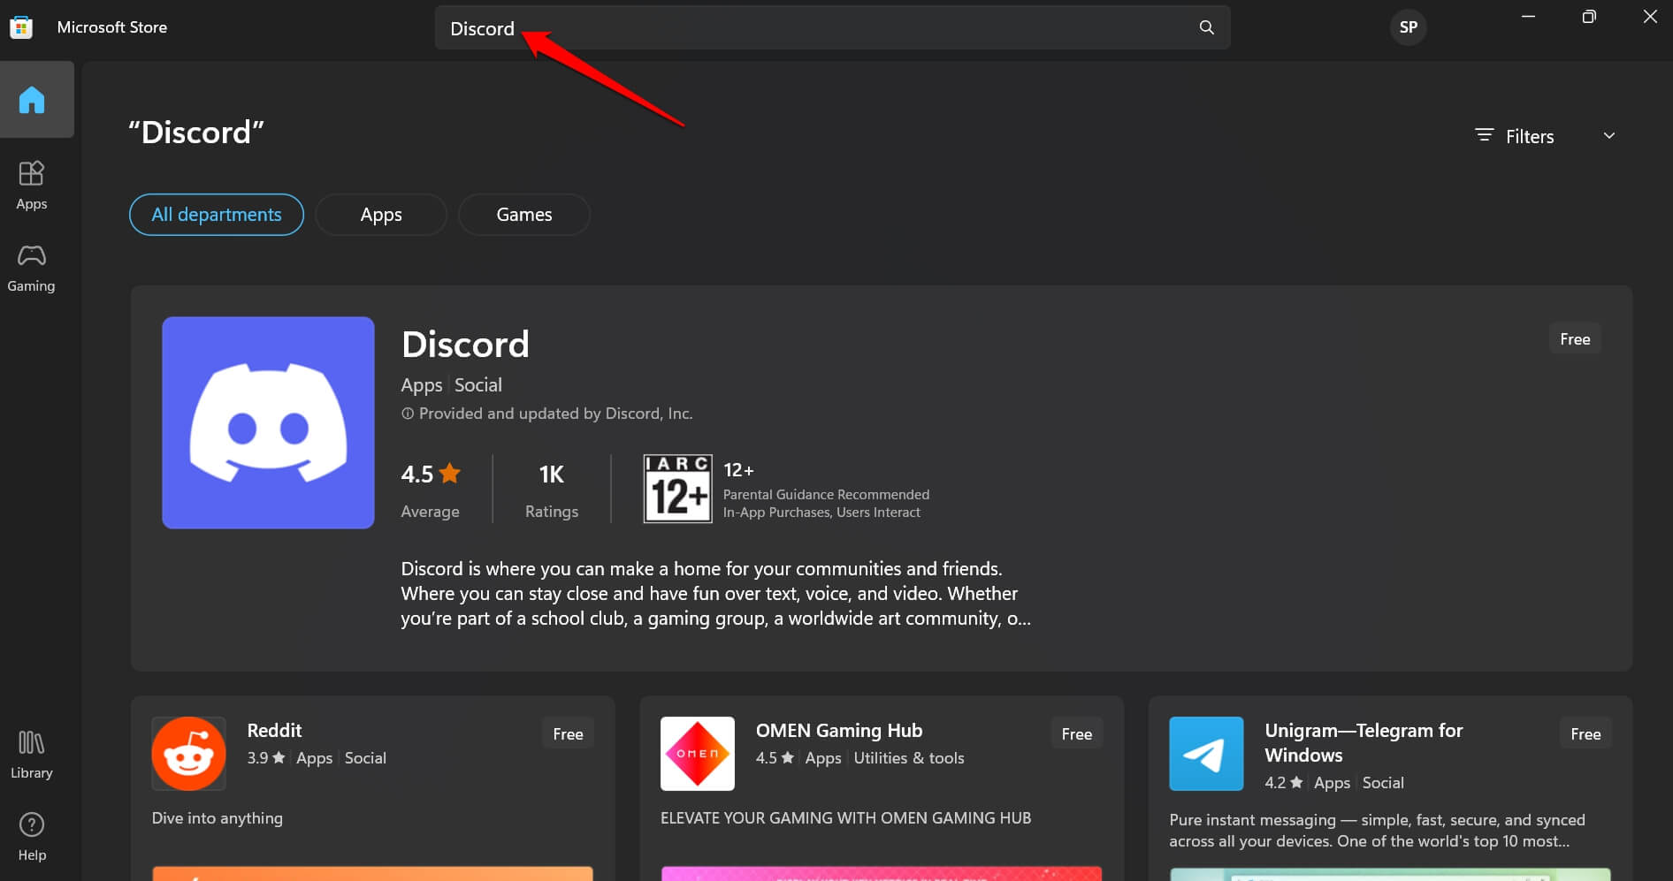Click the Discord app icon thumbnail
This screenshot has height=881, width=1673.
(x=268, y=422)
